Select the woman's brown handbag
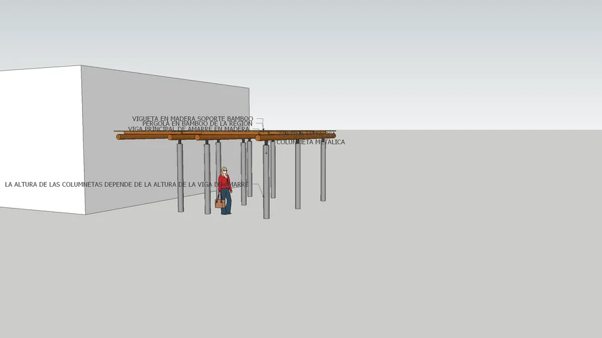Image resolution: width=602 pixels, height=338 pixels. pos(220,203)
